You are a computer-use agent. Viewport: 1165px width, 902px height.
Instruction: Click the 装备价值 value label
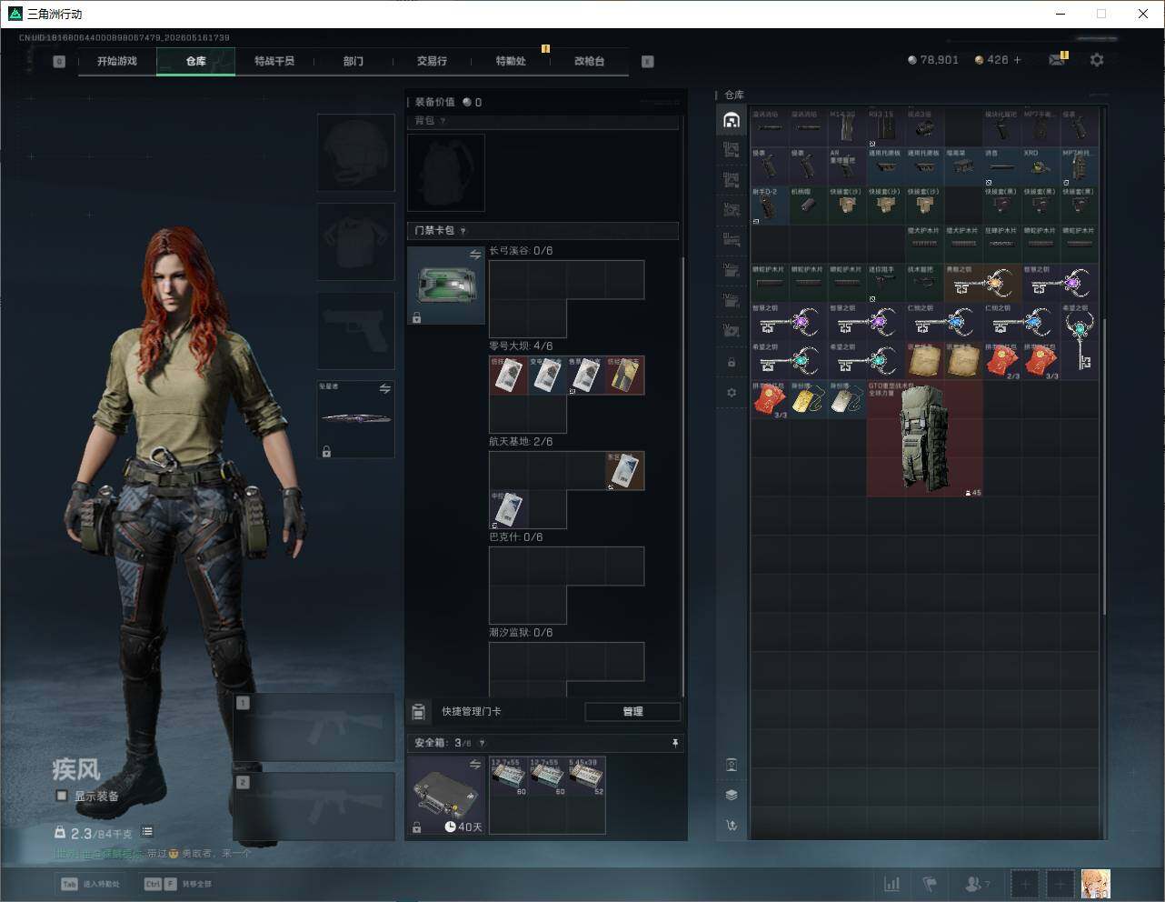coord(449,102)
